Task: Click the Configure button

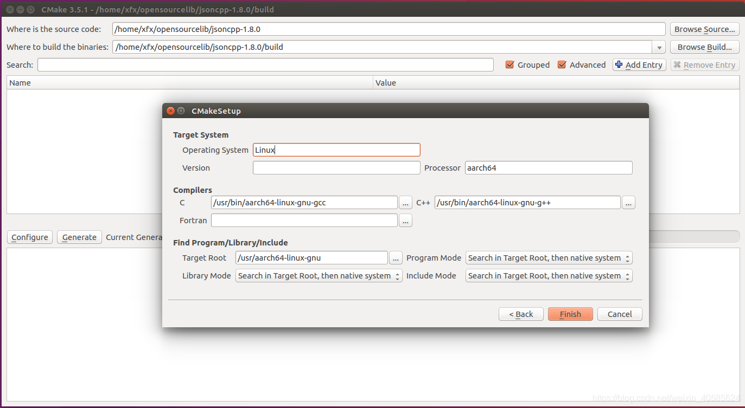Action: [x=30, y=237]
